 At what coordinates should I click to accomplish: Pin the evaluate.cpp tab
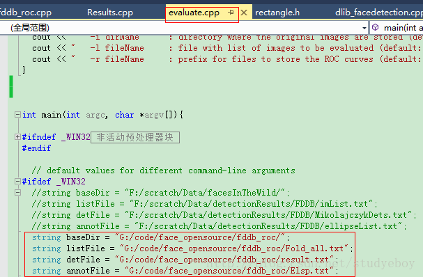pyautogui.click(x=231, y=13)
